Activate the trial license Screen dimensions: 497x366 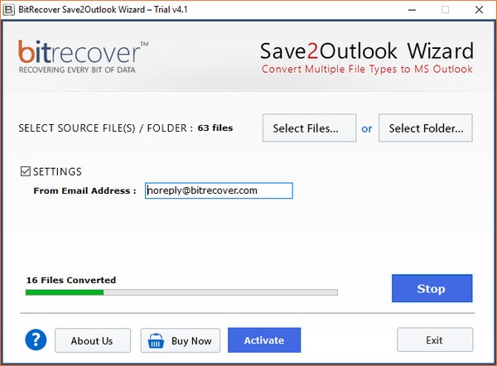(264, 340)
